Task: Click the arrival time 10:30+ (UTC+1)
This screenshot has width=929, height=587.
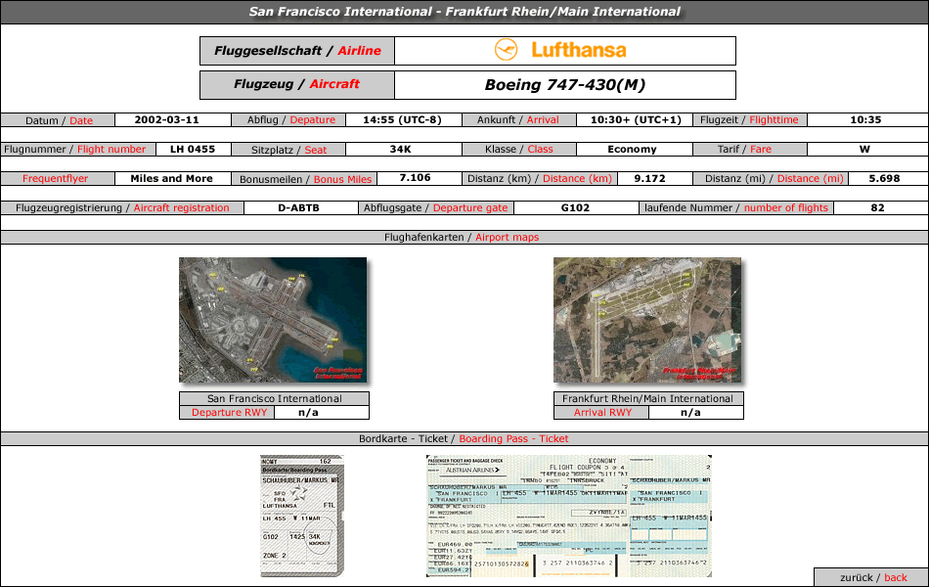Action: [636, 119]
